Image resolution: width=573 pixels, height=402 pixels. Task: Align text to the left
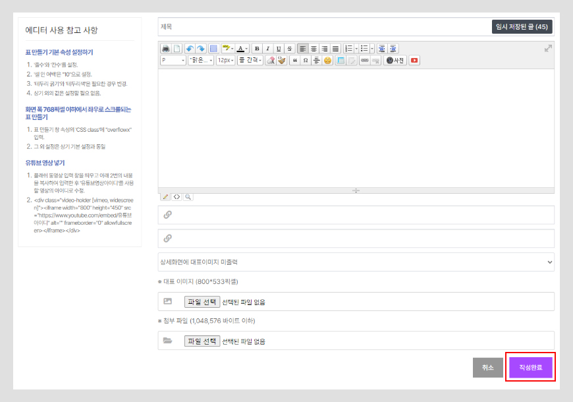[302, 48]
